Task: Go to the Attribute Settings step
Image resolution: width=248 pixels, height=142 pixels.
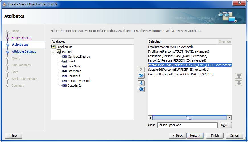Action: pyautogui.click(x=24, y=51)
